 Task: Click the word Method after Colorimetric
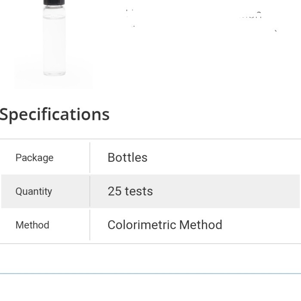coord(200,225)
